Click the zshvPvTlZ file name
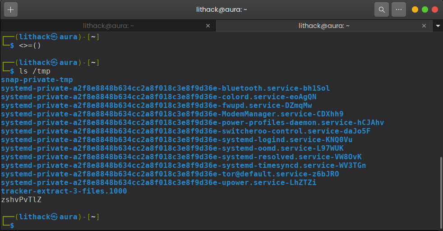The width and height of the screenshot is (443, 231). point(21,200)
